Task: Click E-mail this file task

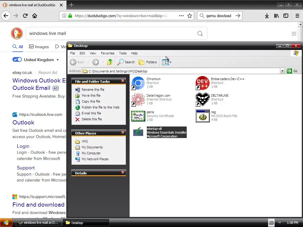Action: point(91,113)
